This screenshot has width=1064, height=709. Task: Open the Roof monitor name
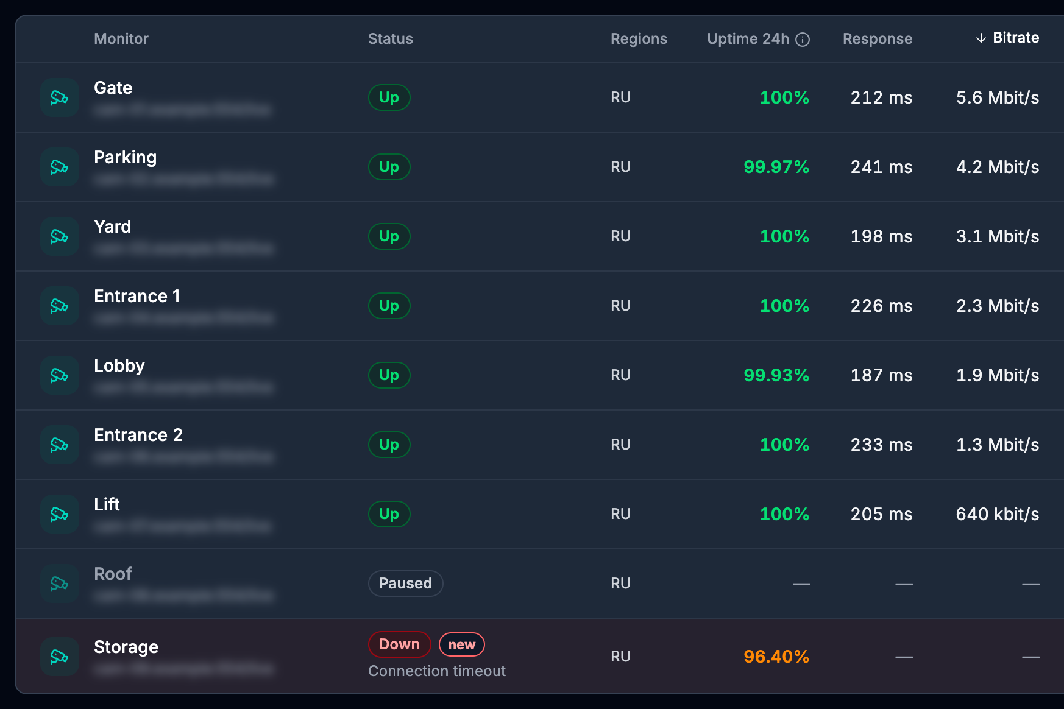[x=113, y=574]
